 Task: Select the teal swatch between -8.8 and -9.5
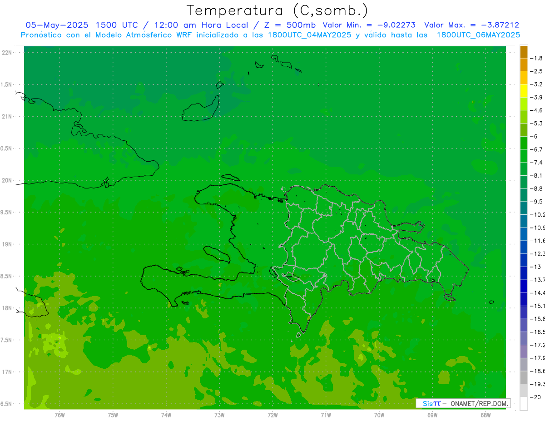(524, 195)
